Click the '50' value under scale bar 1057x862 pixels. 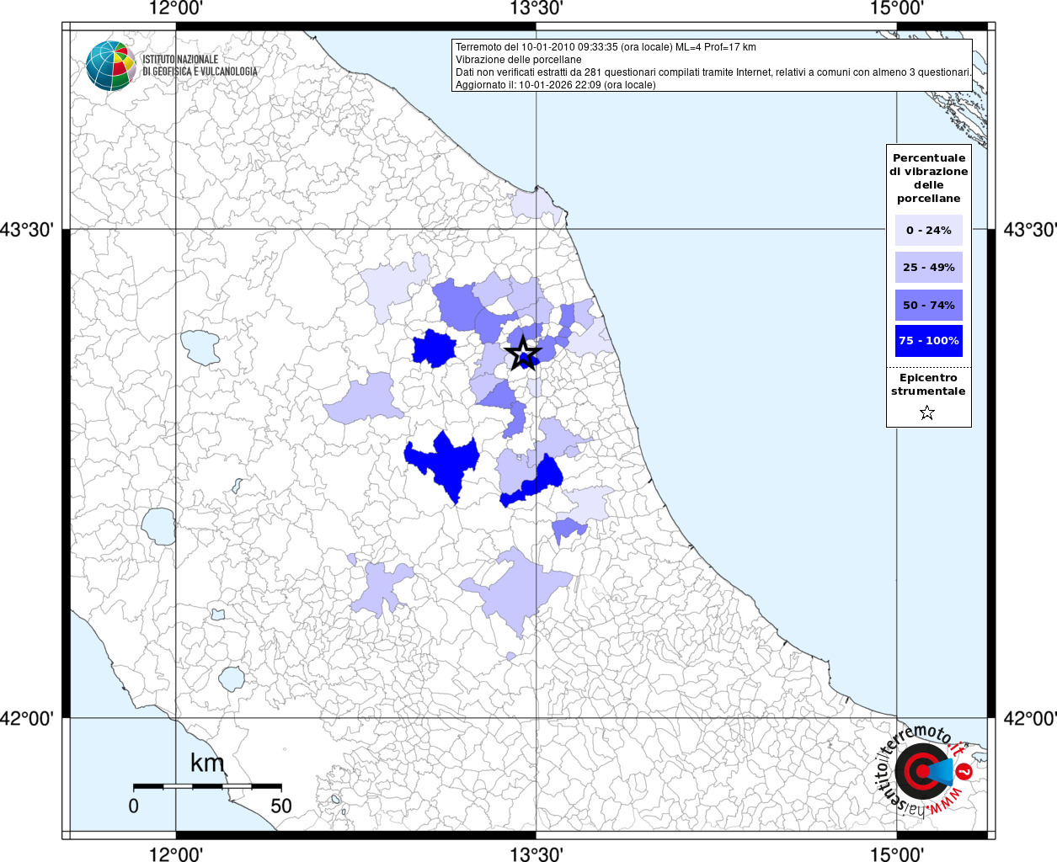pyautogui.click(x=281, y=806)
